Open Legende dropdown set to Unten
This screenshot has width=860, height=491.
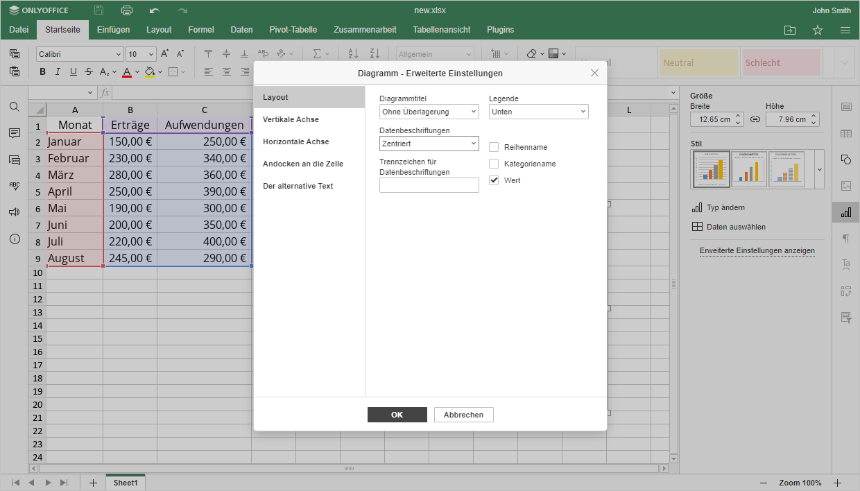[x=539, y=112]
